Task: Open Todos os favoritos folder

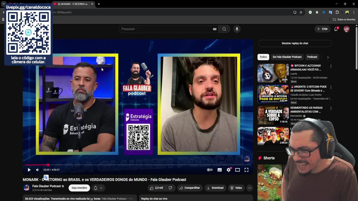Action: tap(344, 20)
